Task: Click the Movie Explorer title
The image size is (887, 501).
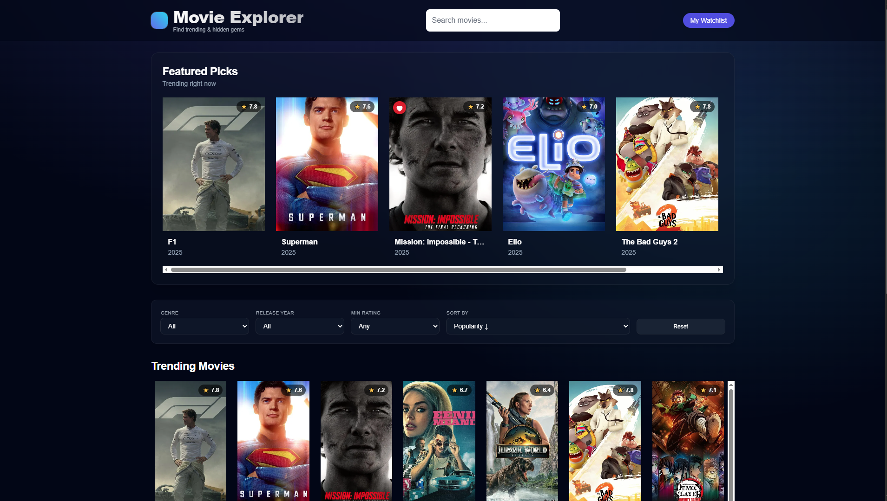Action: 238,18
